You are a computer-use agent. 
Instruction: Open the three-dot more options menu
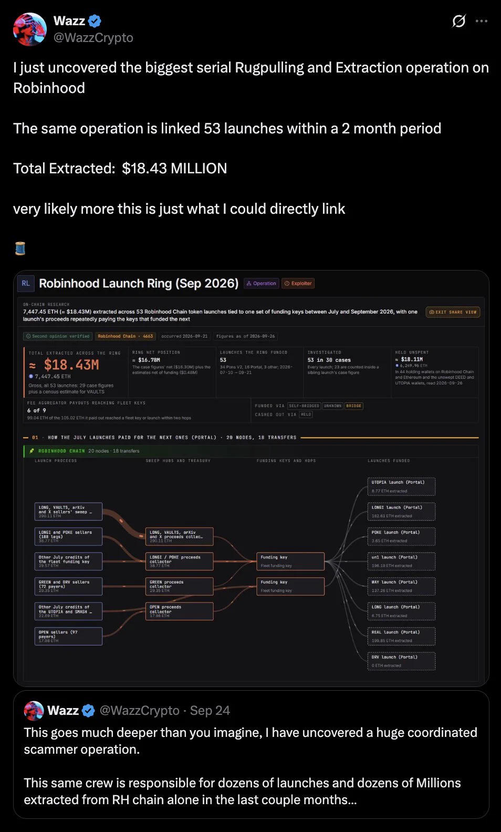pos(482,21)
